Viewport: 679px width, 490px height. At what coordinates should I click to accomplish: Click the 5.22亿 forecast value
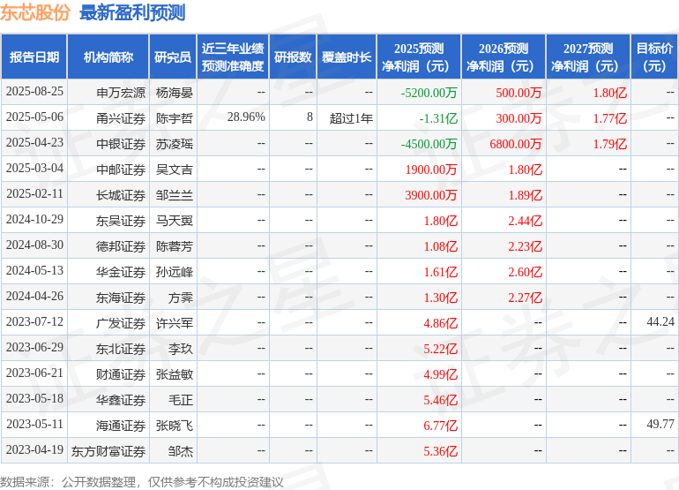coord(440,348)
